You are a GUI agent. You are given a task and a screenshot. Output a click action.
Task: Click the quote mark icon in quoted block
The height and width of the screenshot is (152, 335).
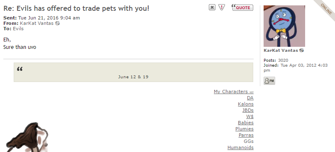click(20, 69)
